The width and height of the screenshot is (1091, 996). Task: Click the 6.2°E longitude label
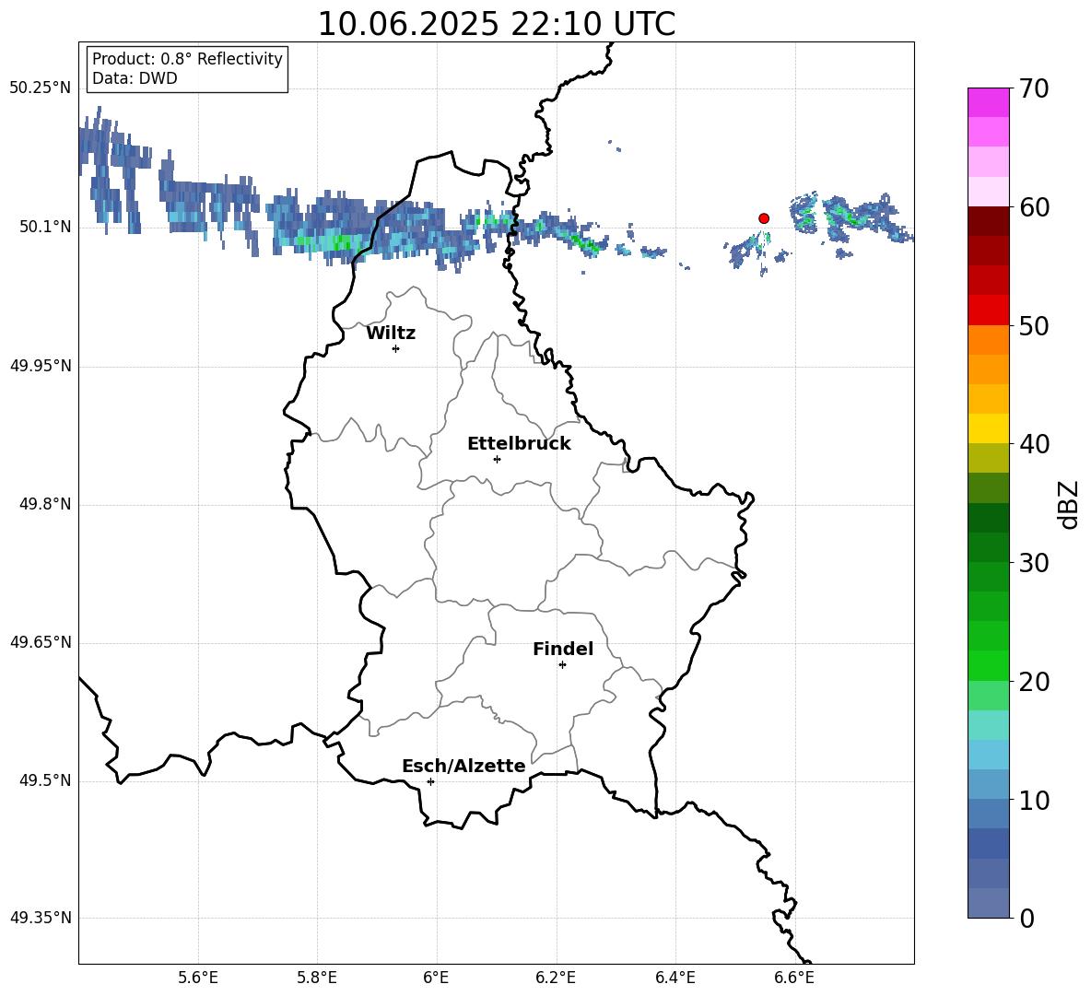tap(556, 978)
